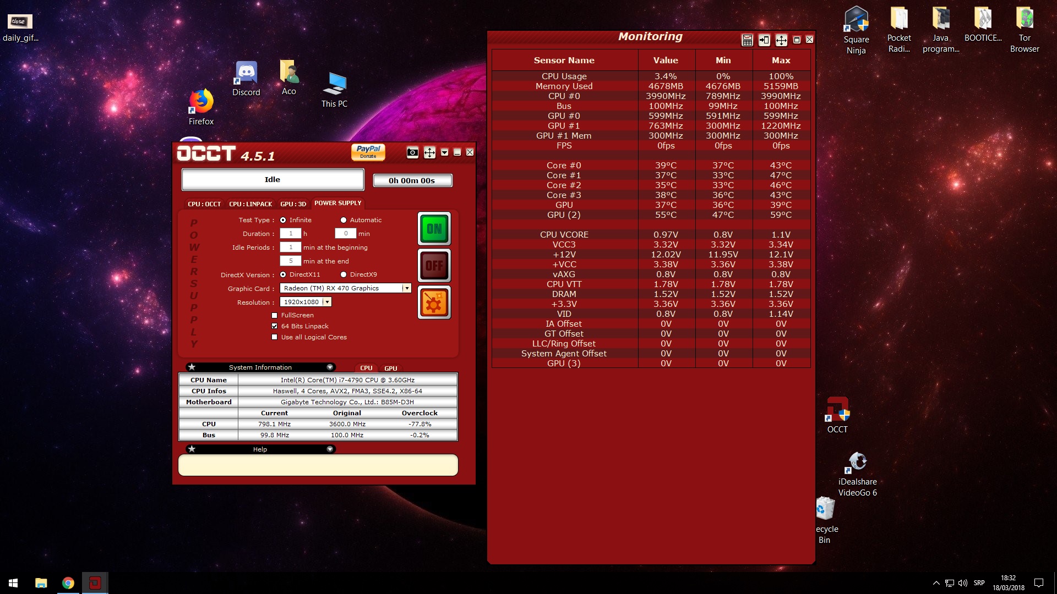The image size is (1057, 594).
Task: Click the OCCT taskbar button
Action: tap(95, 583)
